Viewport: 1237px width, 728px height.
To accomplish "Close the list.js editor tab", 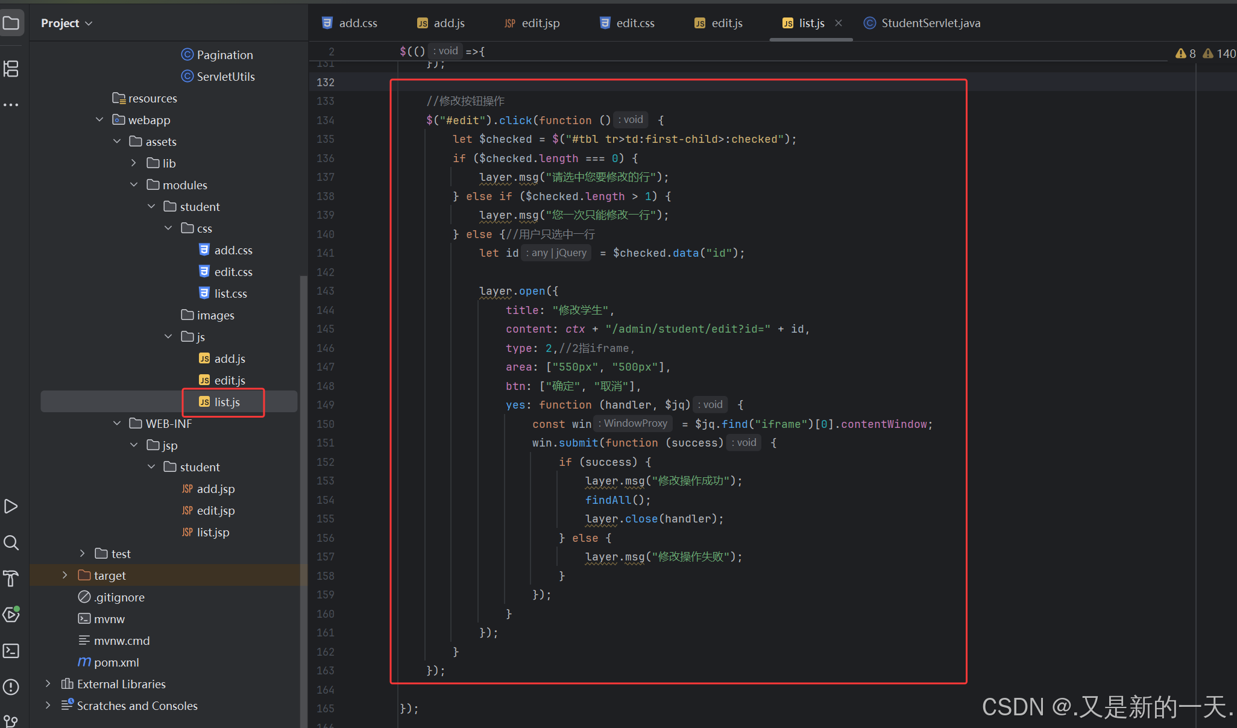I will pyautogui.click(x=839, y=23).
